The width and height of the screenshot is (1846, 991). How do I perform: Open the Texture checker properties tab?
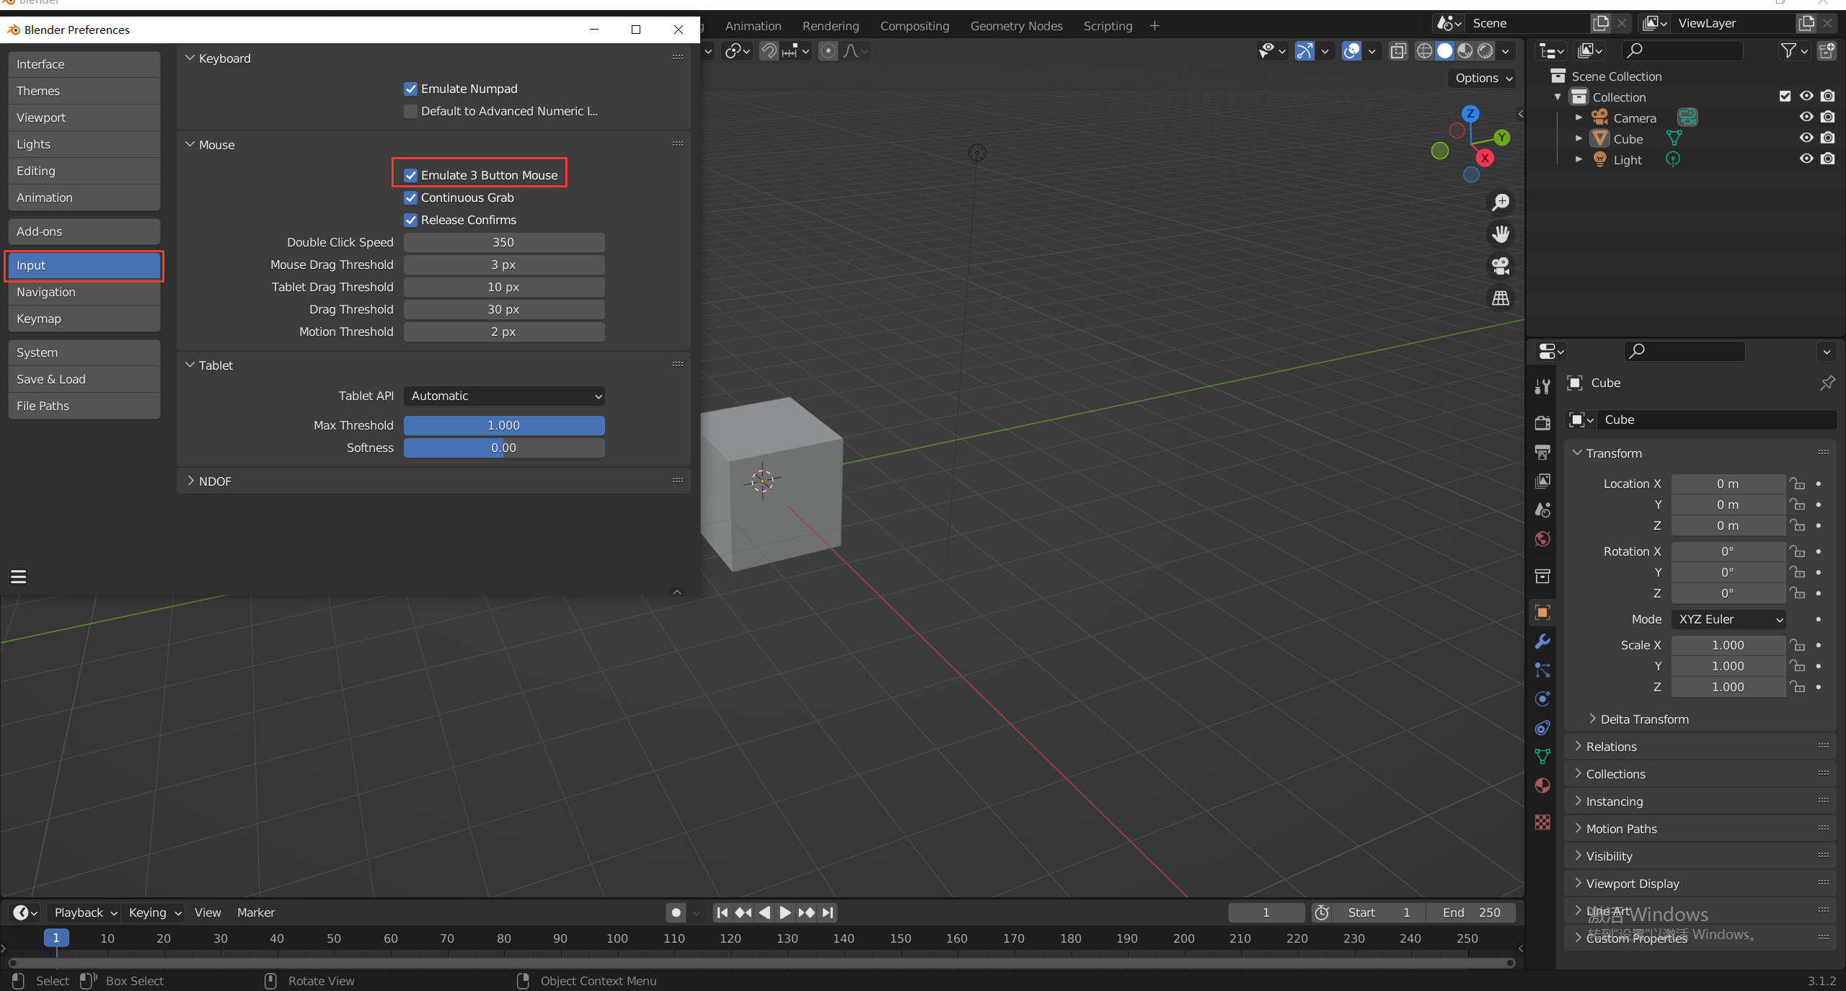(x=1542, y=822)
